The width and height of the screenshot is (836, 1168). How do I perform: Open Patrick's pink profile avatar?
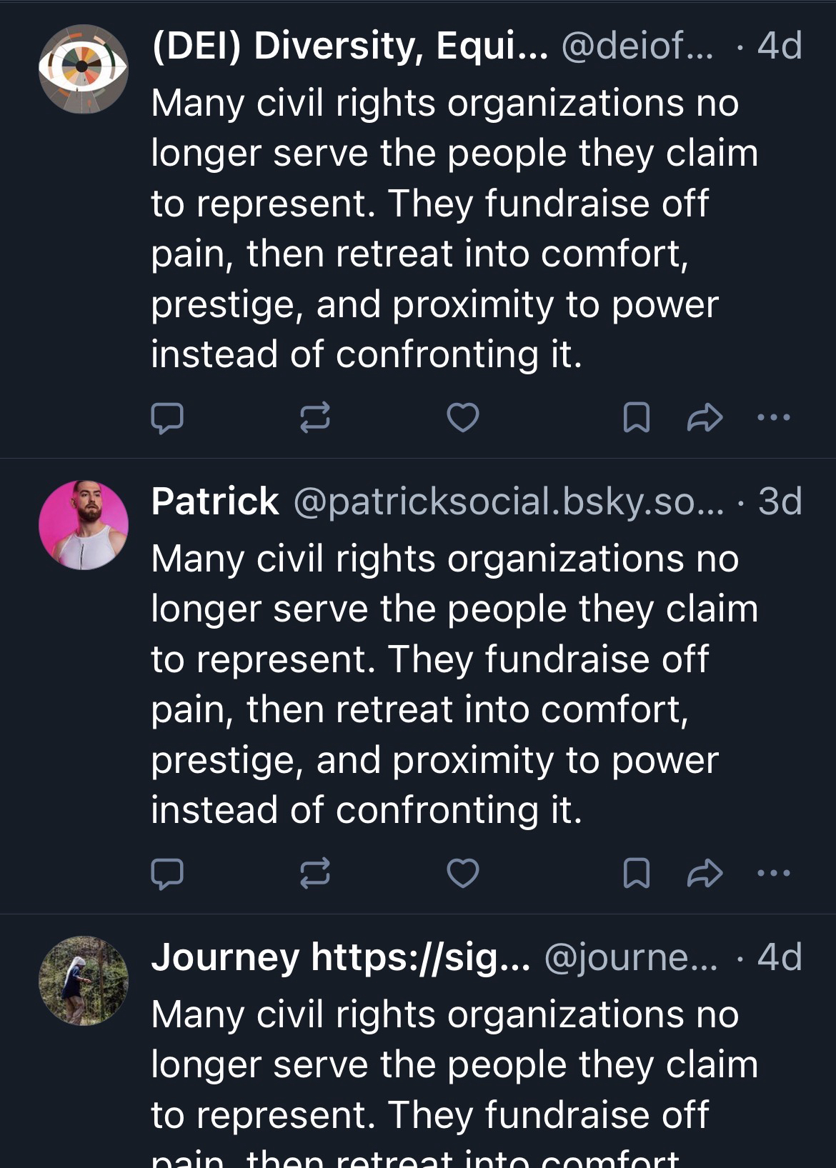[x=84, y=525]
